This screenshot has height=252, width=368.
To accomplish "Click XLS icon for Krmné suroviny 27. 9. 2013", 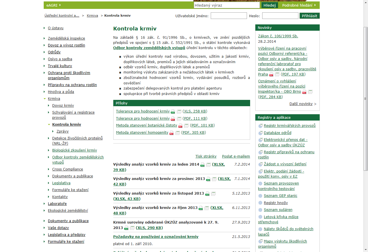I will tap(126, 228).
